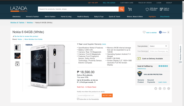
Task: Click the Barangay input field
Action: [x=159, y=51]
